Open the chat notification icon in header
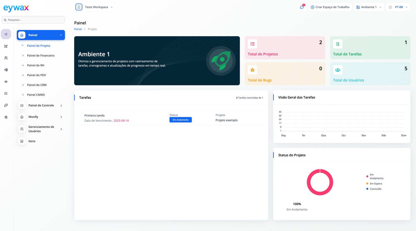The width and height of the screenshot is (416, 231). click(302, 7)
